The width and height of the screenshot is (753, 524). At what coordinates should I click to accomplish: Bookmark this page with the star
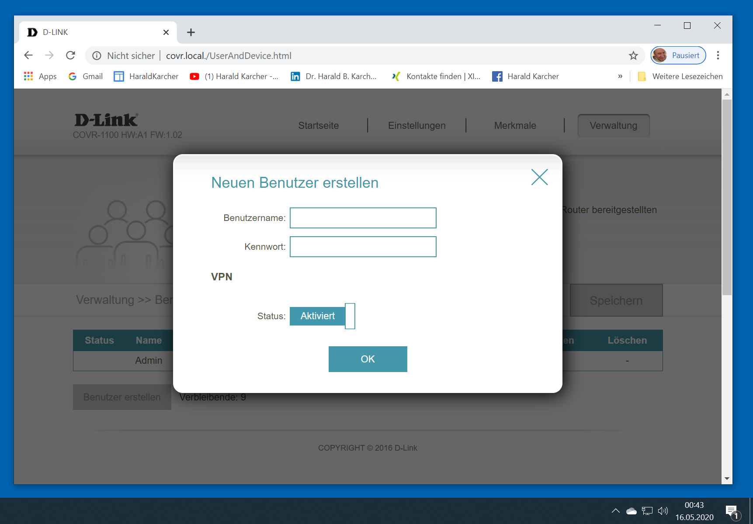633,55
